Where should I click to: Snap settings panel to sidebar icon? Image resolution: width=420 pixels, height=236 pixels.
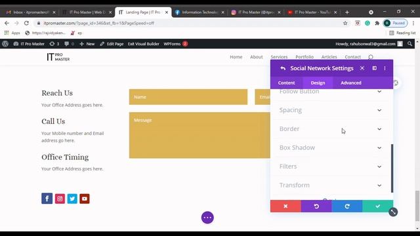coord(375,68)
